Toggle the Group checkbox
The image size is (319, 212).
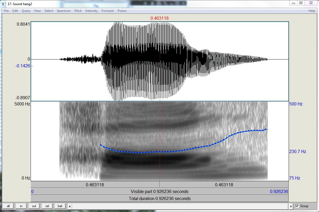(x=297, y=206)
